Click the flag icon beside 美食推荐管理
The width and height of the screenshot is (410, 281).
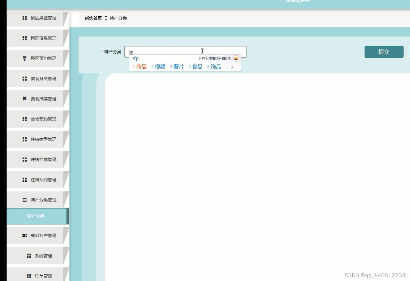click(24, 99)
